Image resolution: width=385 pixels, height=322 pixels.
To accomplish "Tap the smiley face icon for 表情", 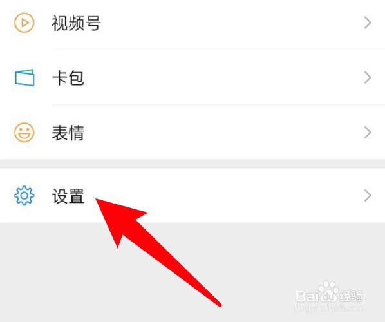I will coord(24,133).
